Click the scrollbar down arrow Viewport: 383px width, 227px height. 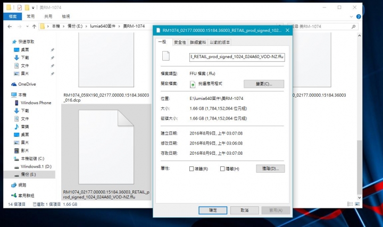click(x=359, y=198)
